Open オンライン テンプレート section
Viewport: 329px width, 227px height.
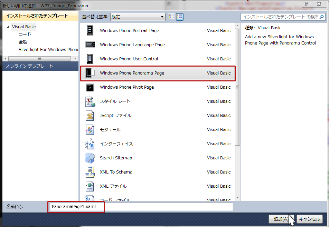[40, 66]
